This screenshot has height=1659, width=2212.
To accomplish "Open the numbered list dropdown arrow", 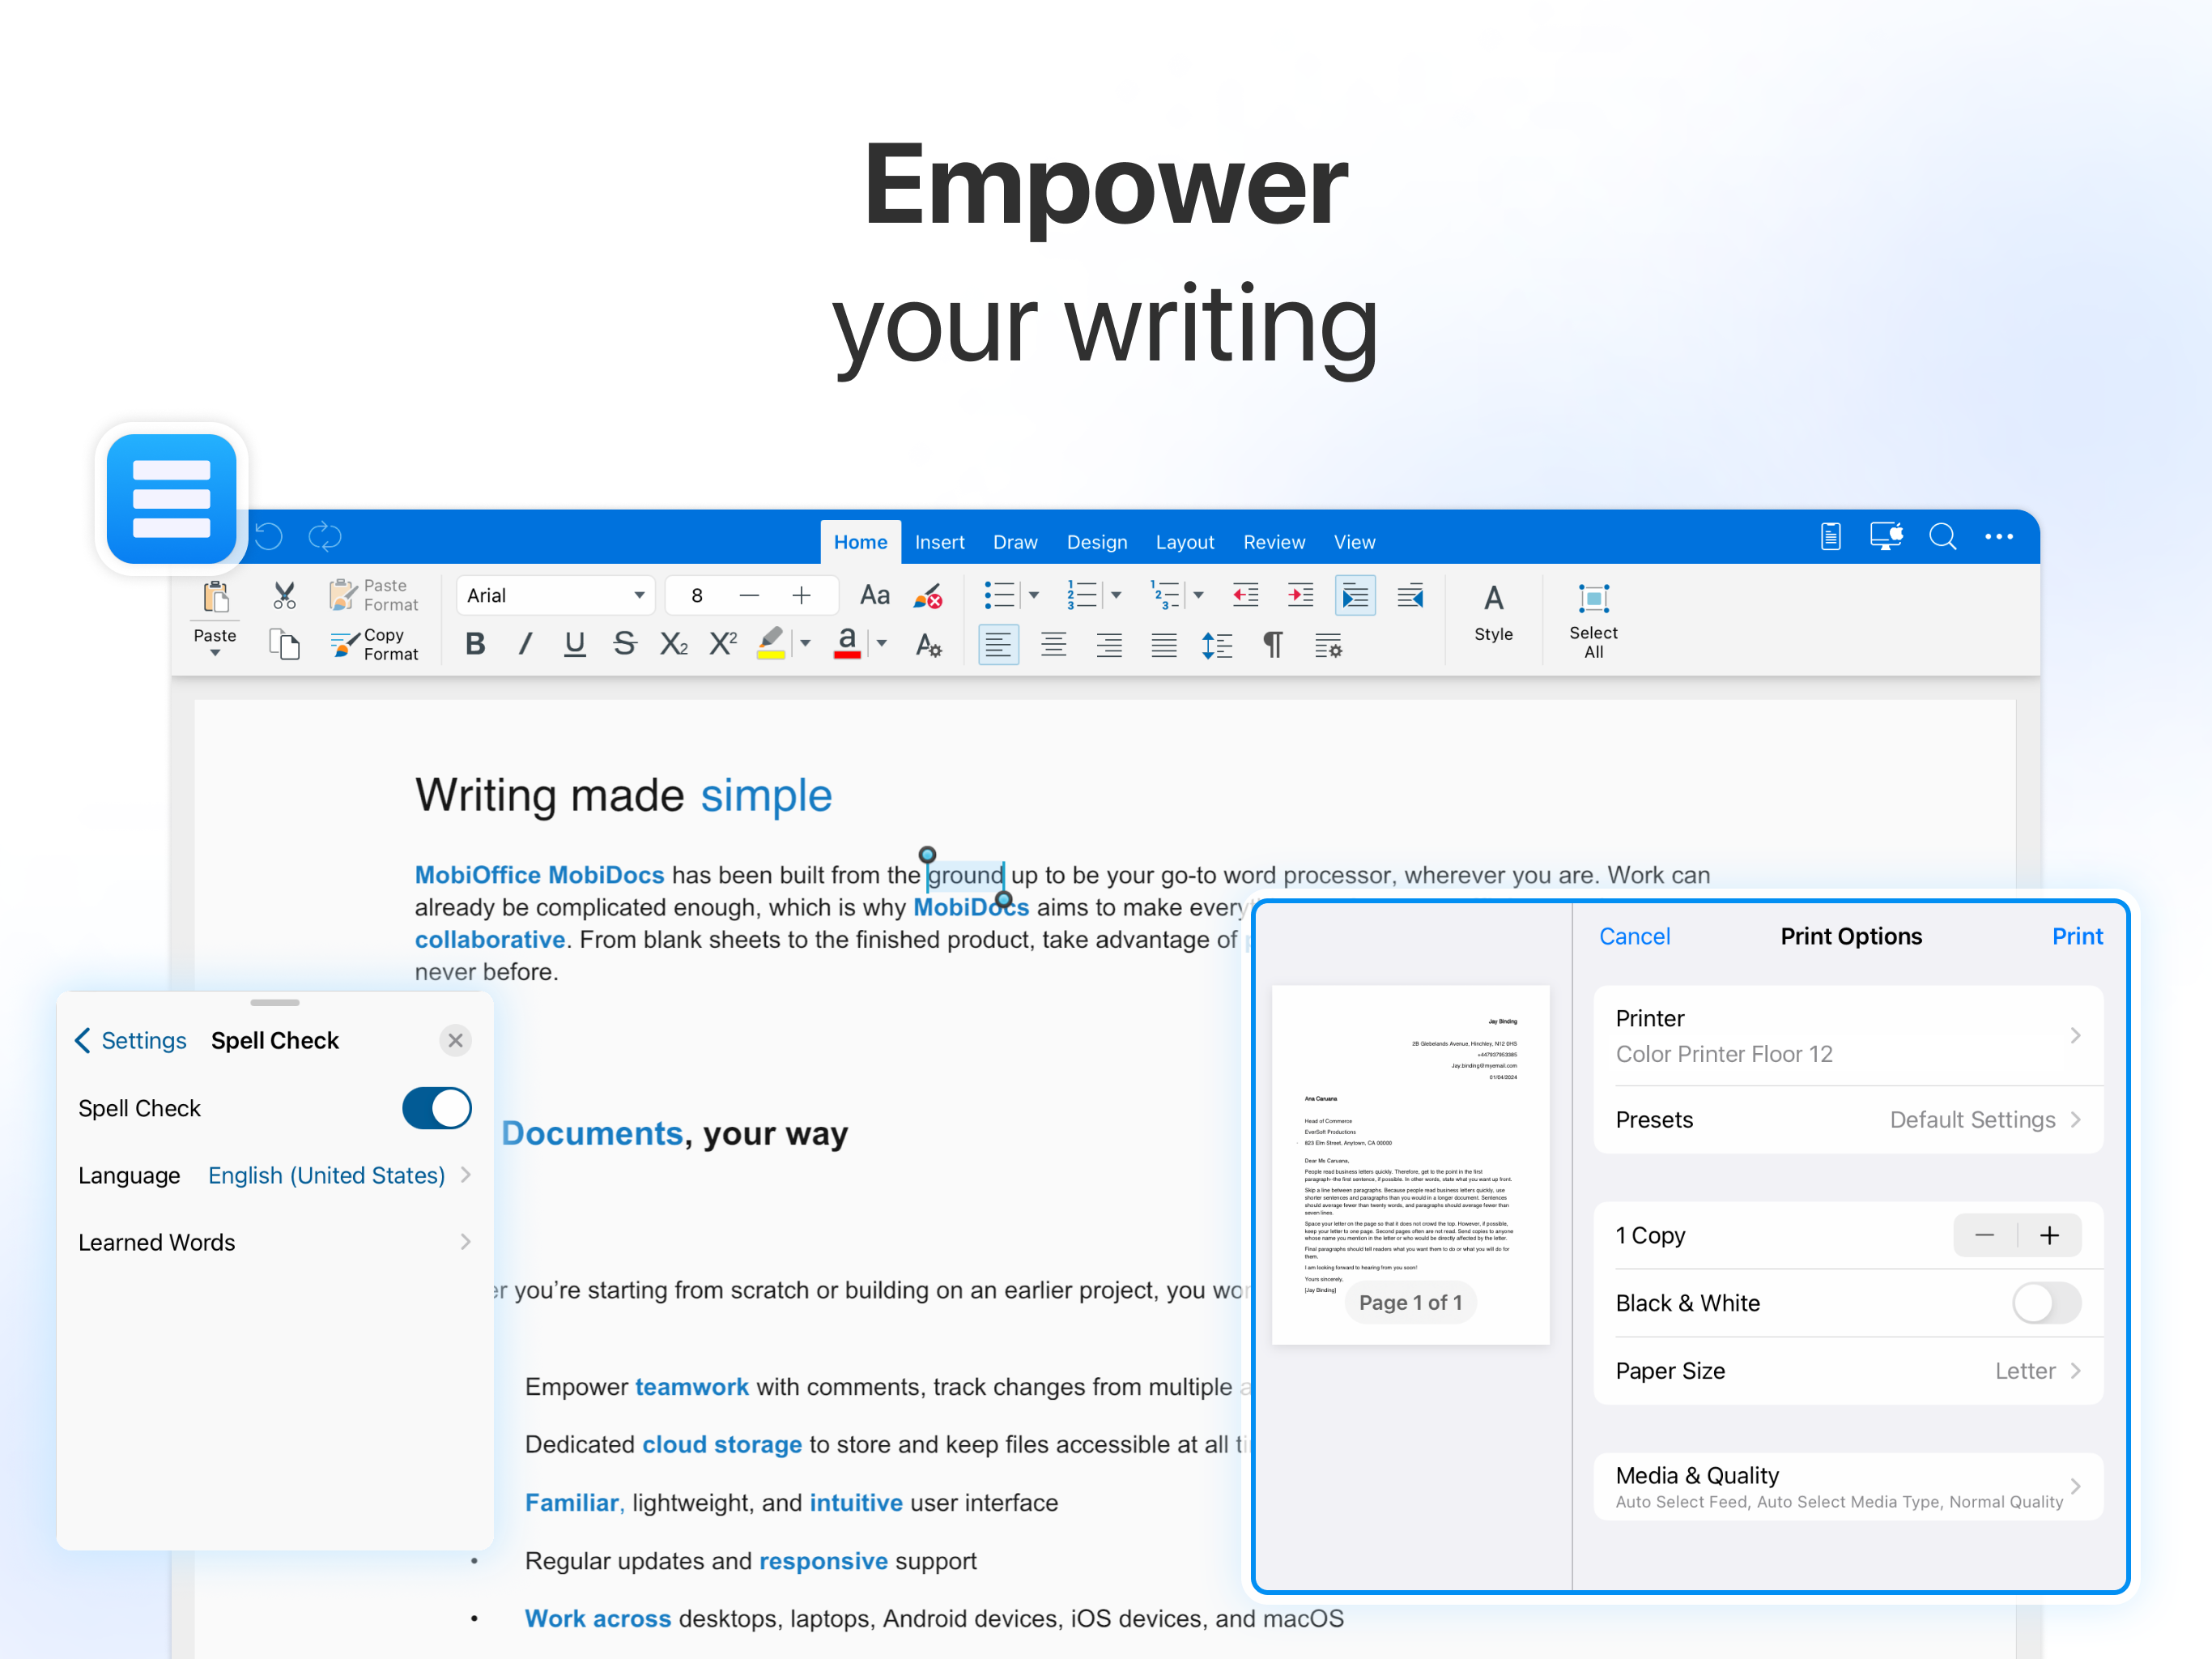I will (1117, 596).
